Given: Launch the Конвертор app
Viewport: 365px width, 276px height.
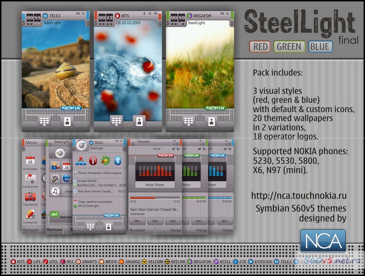Looking at the screenshot, I should pyautogui.click(x=30, y=214).
